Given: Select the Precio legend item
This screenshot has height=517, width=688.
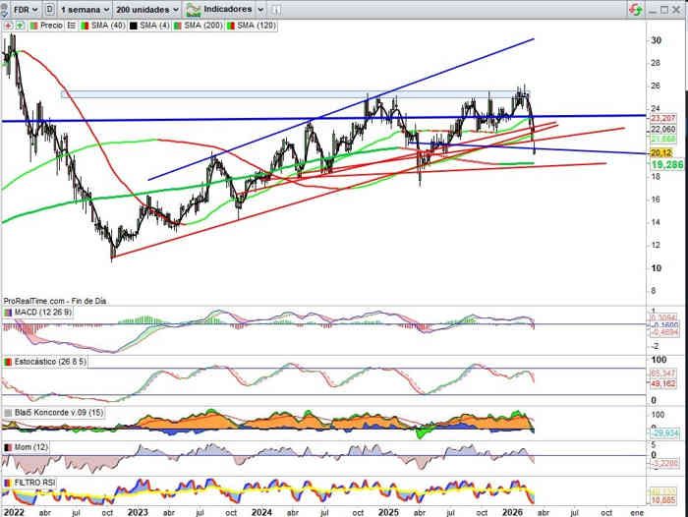Looking at the screenshot, I should [51, 25].
